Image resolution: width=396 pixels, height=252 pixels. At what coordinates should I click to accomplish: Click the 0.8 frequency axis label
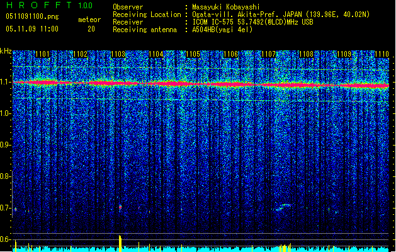tap(5, 176)
